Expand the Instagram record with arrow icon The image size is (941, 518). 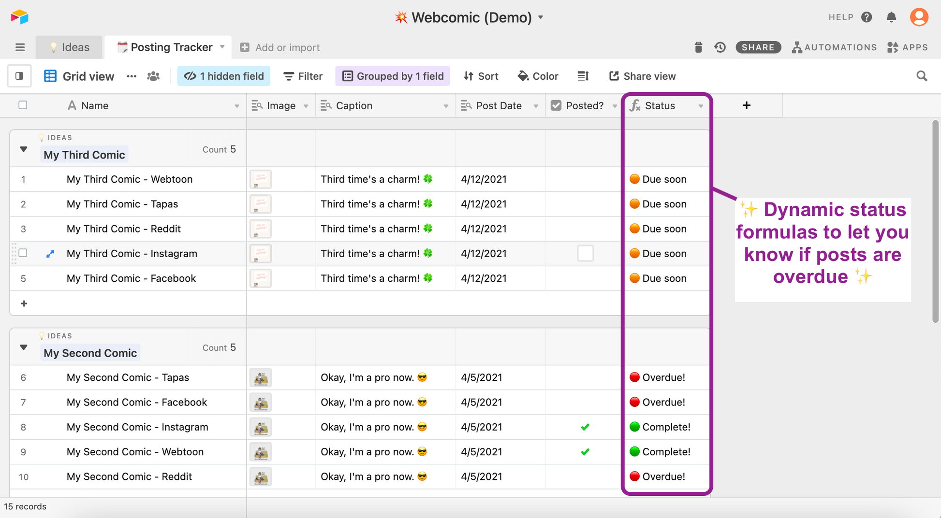(x=50, y=254)
